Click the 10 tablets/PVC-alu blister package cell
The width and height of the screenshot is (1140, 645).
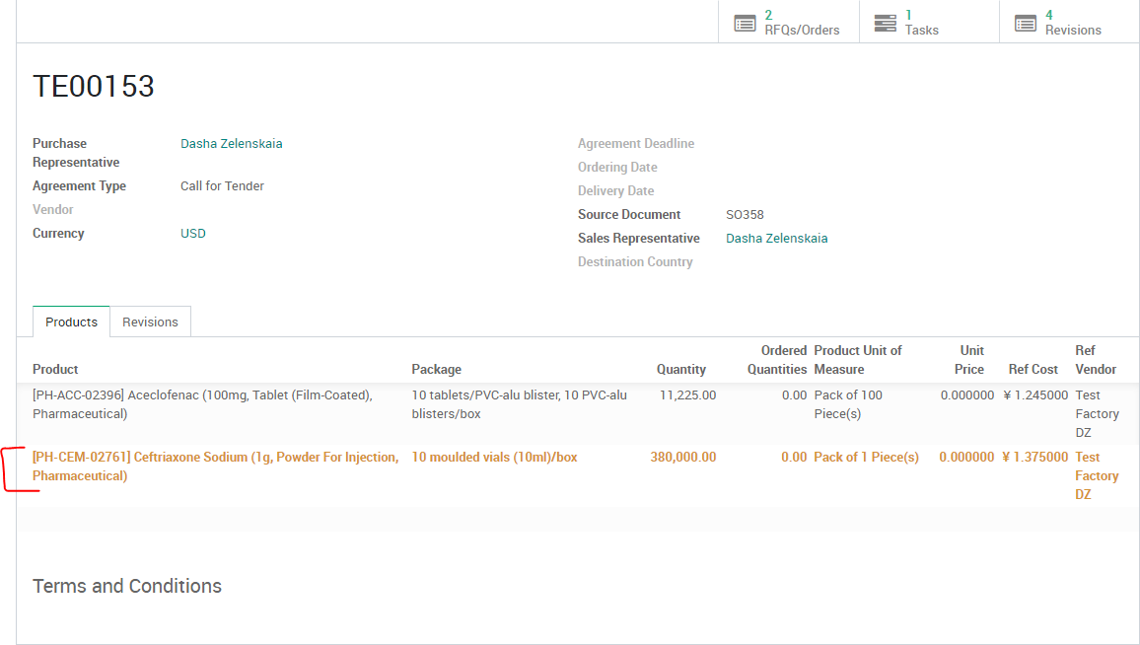click(x=519, y=404)
